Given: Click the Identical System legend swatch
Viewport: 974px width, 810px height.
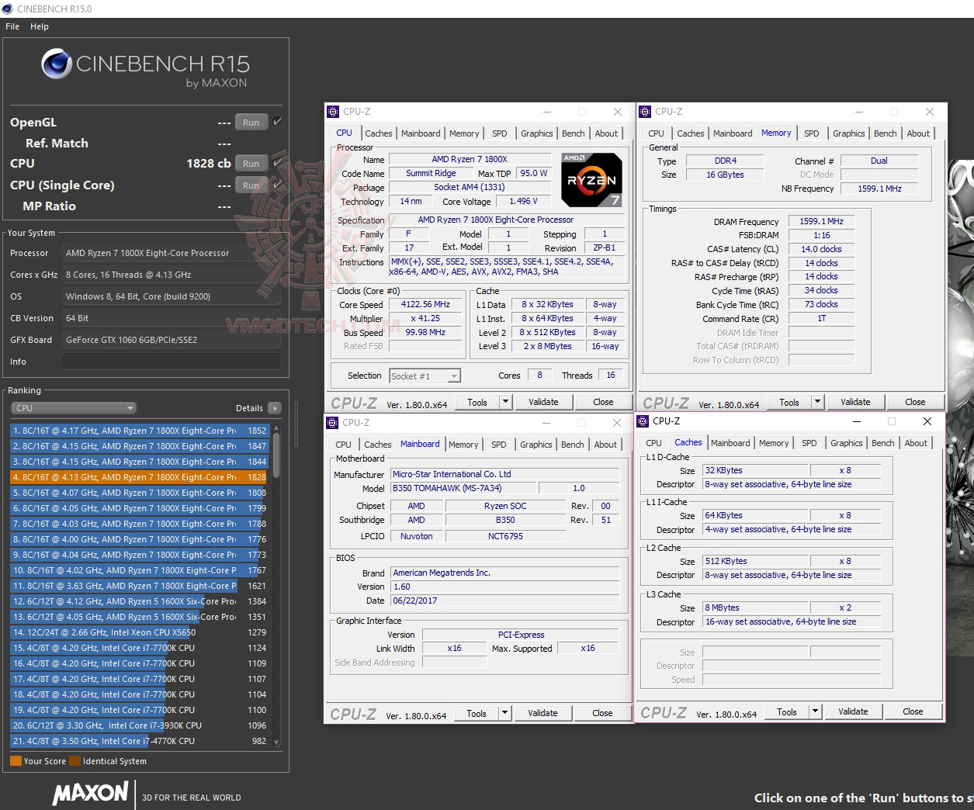Looking at the screenshot, I should (x=75, y=761).
